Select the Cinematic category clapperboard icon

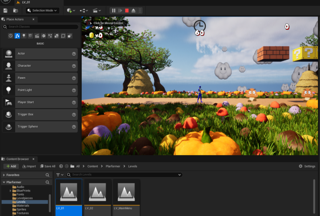[37, 36]
